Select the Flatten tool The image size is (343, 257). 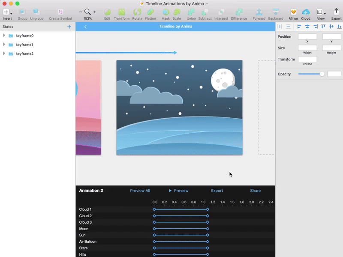pos(150,14)
